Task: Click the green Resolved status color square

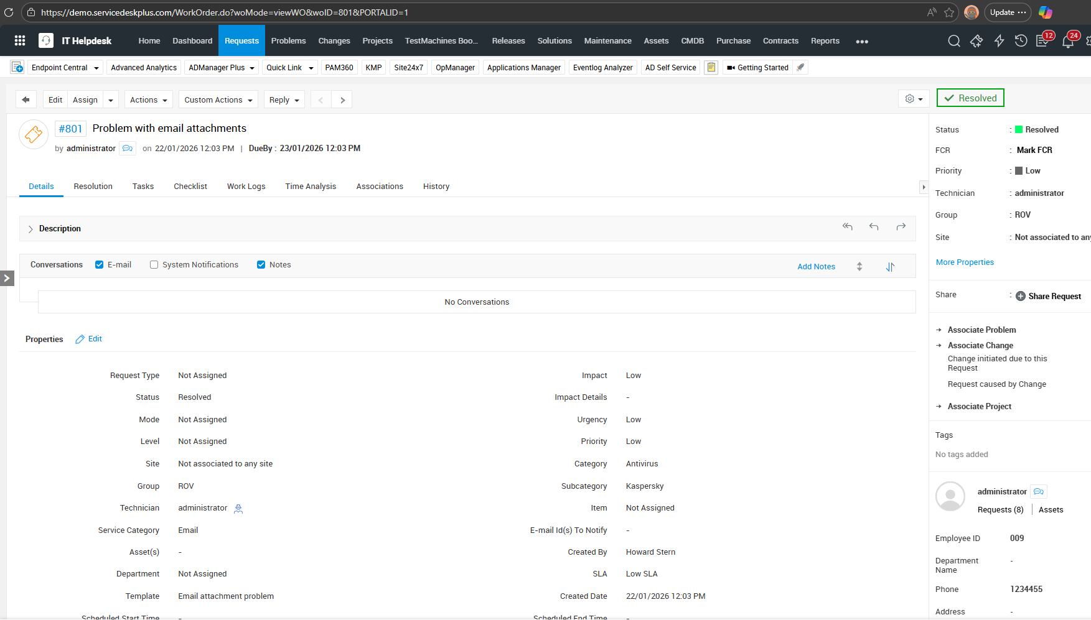Action: 1019,129
